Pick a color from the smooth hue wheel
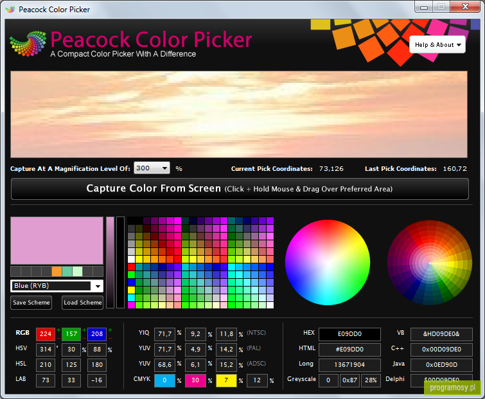The image size is (485, 399). coord(328,262)
